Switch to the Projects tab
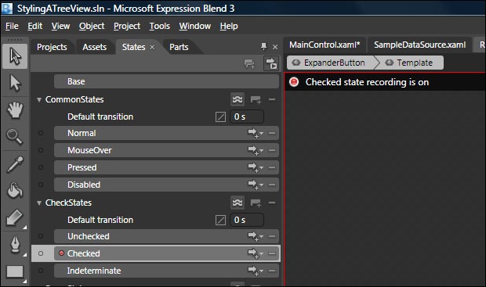 pos(52,47)
